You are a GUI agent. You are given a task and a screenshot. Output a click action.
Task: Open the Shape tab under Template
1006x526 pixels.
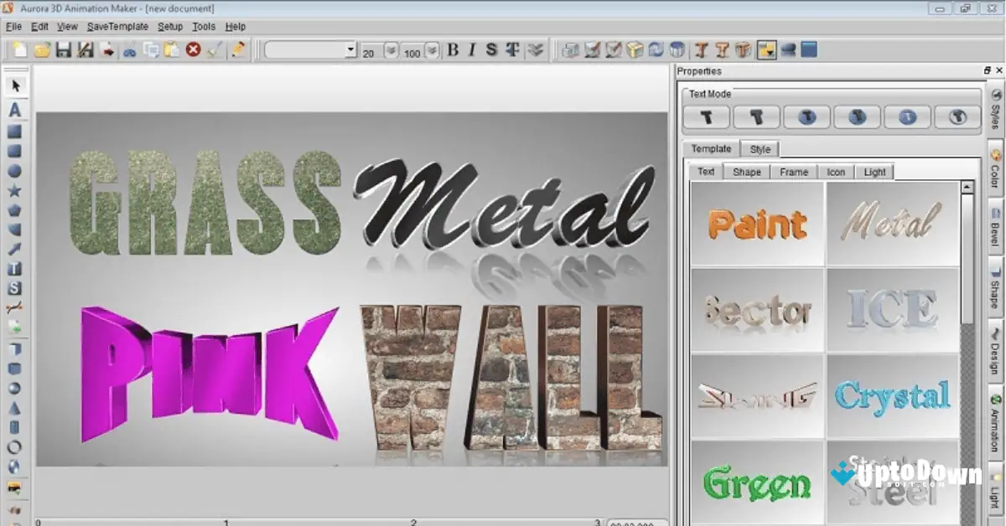pyautogui.click(x=746, y=171)
